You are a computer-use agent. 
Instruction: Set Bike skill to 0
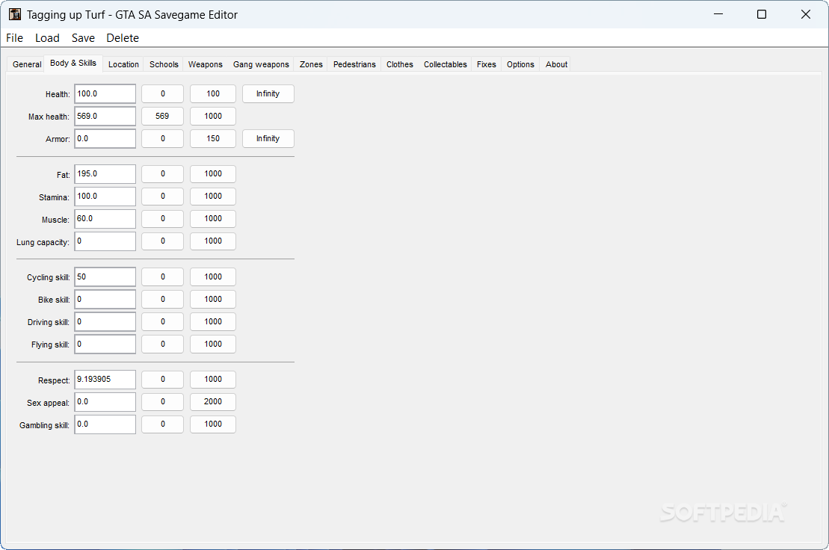tap(162, 300)
